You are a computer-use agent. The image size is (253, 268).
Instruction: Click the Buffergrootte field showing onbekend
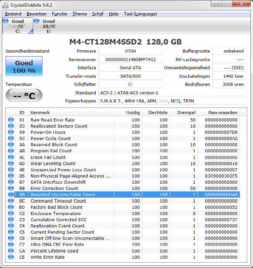[229, 51]
